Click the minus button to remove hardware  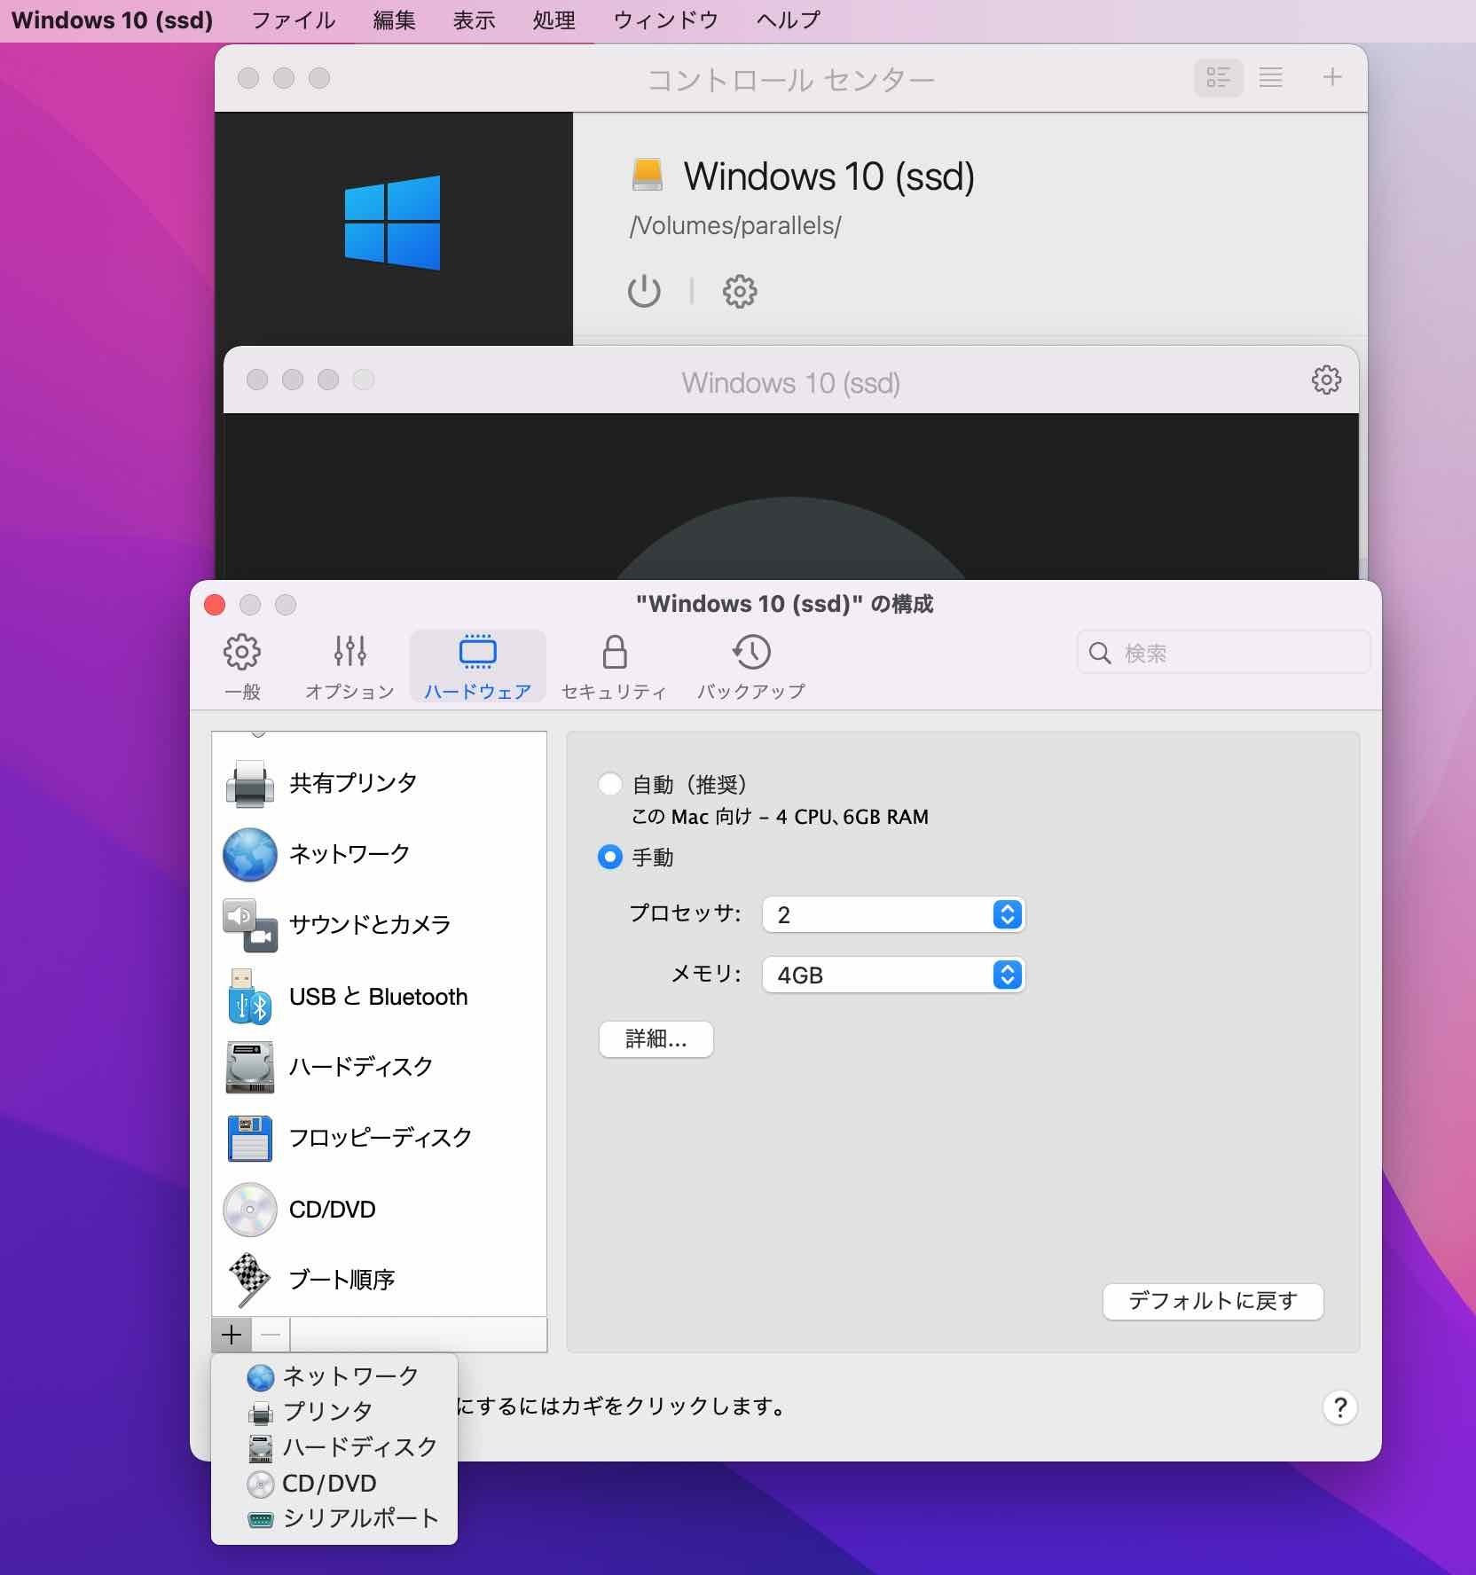(x=271, y=1335)
